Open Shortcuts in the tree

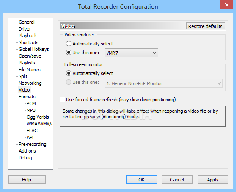point(28,42)
